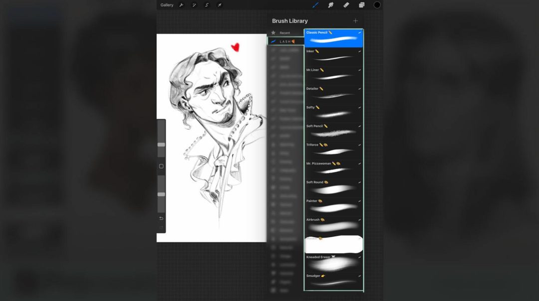The width and height of the screenshot is (539, 301).
Task: Open the Layers panel
Action: click(362, 5)
